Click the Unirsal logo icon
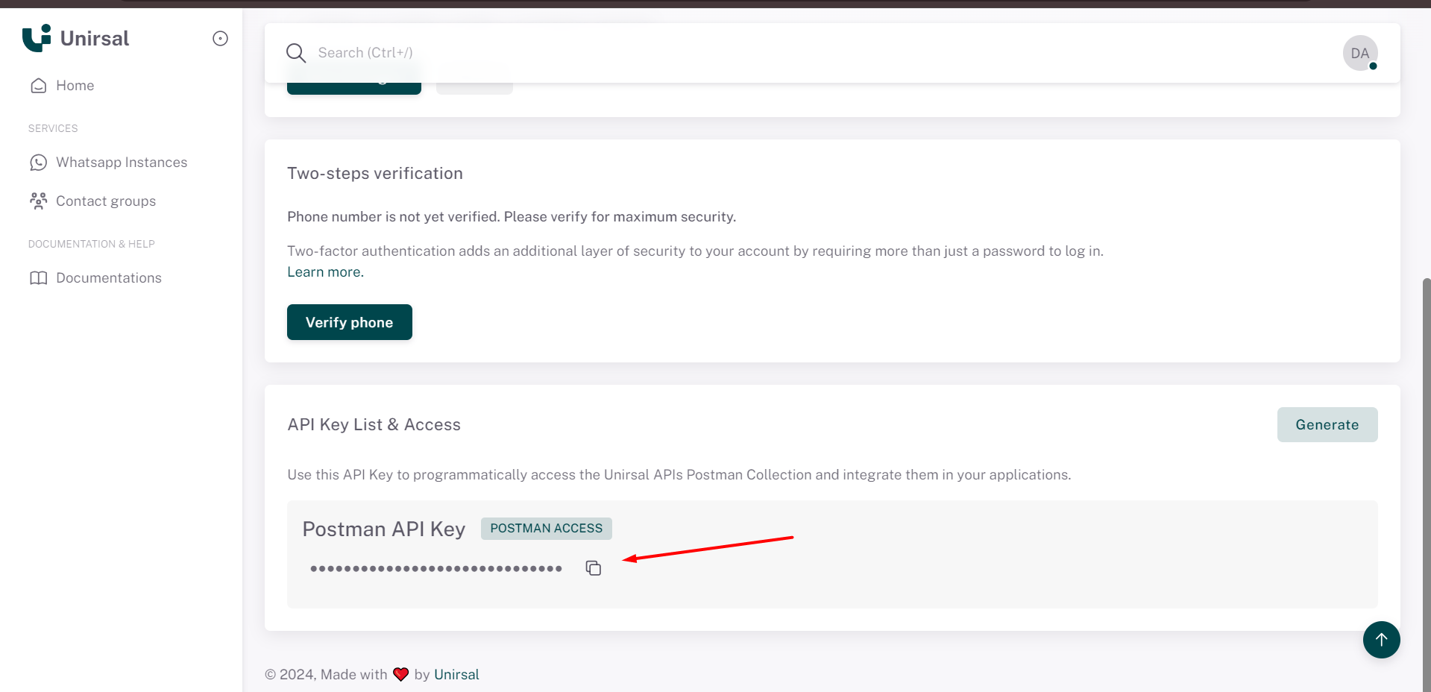This screenshot has height=692, width=1431. 37,38
